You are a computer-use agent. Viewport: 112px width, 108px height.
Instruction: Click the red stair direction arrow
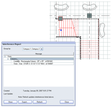[x=67, y=28]
